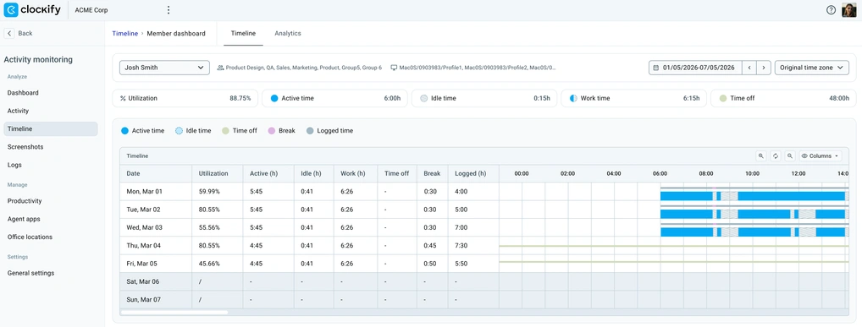Click the Time off card circle icon
Viewport: 862px width, 327px height.
coord(722,98)
